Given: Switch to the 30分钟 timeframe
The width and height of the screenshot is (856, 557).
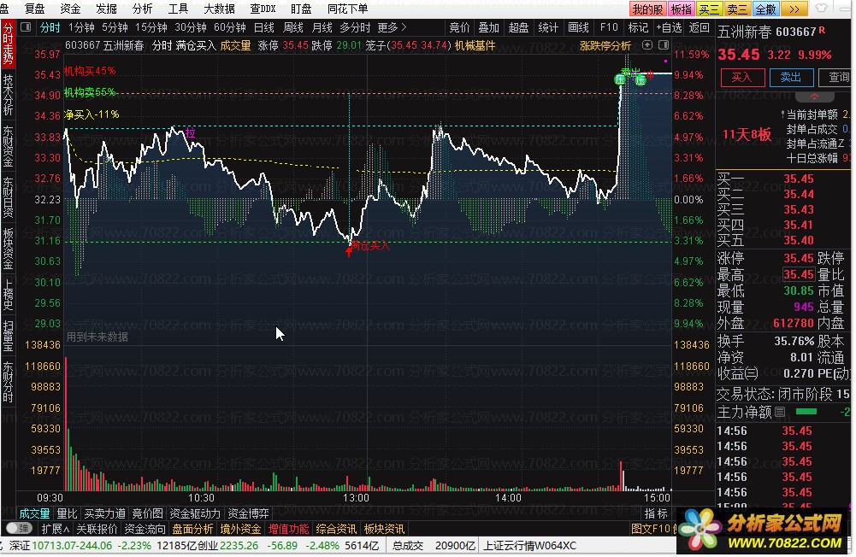Looking at the screenshot, I should pyautogui.click(x=191, y=27).
